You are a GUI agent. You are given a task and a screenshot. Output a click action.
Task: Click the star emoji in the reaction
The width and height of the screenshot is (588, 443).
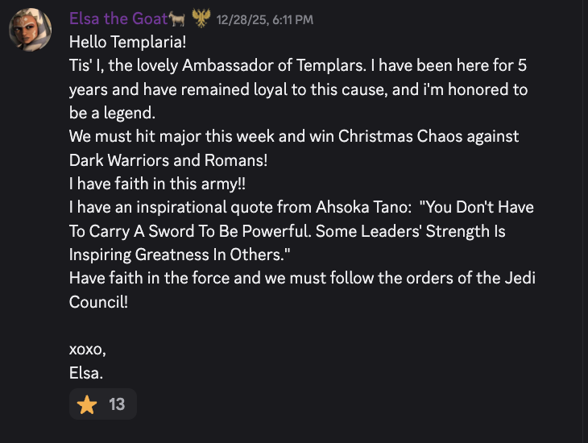click(x=87, y=404)
